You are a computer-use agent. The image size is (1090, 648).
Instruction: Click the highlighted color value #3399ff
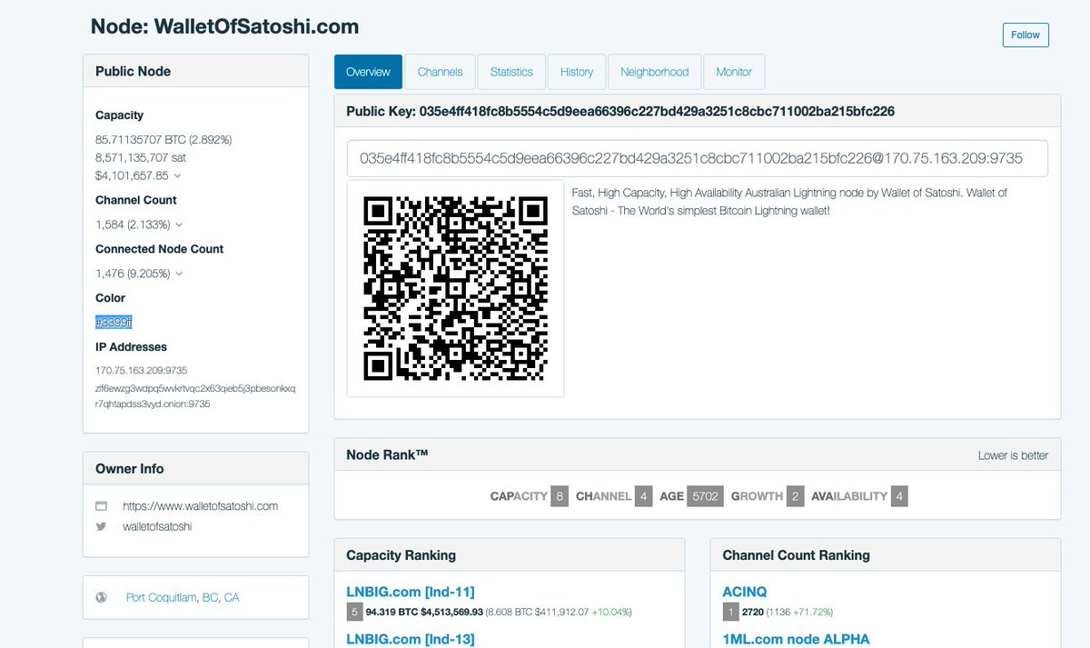click(x=114, y=323)
